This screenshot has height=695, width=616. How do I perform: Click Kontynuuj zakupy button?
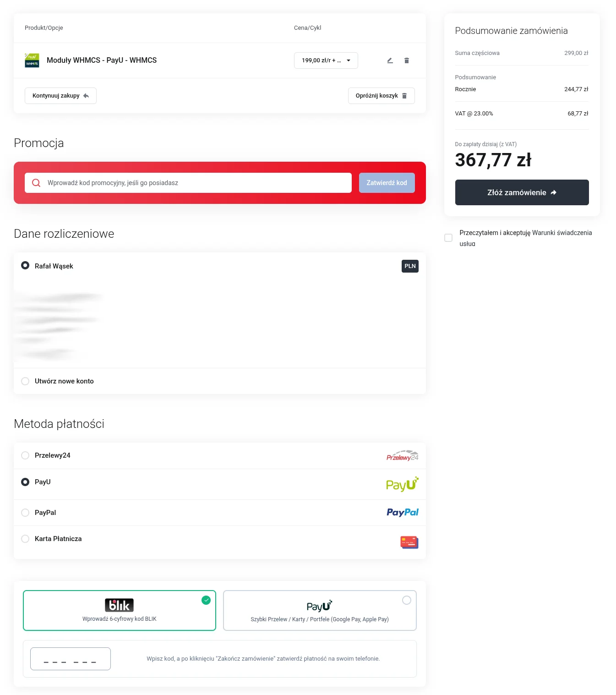(60, 96)
